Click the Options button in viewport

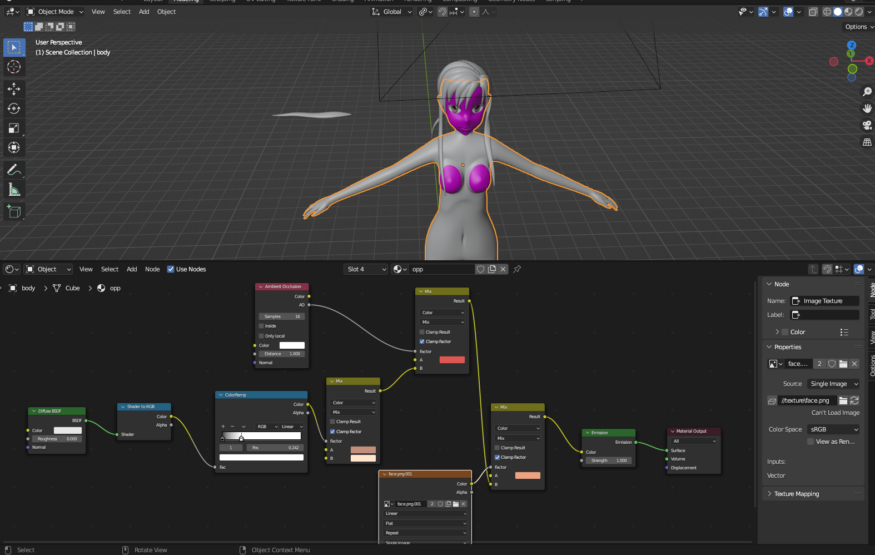pos(858,27)
